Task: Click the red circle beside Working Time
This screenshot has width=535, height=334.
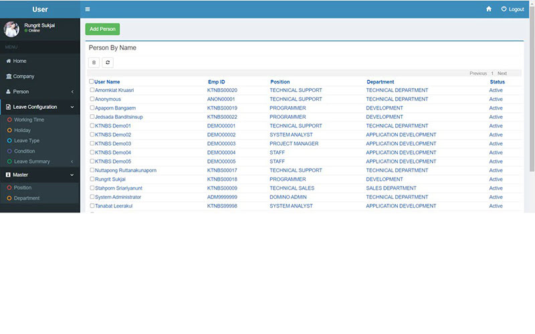Action: click(9, 120)
